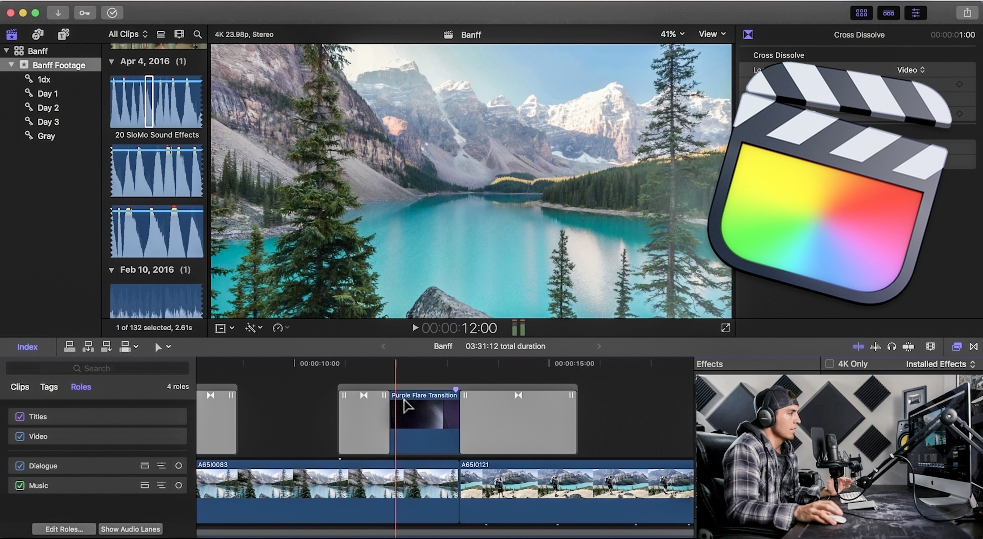
Task: Open the Transitions browser icon
Action: click(973, 347)
